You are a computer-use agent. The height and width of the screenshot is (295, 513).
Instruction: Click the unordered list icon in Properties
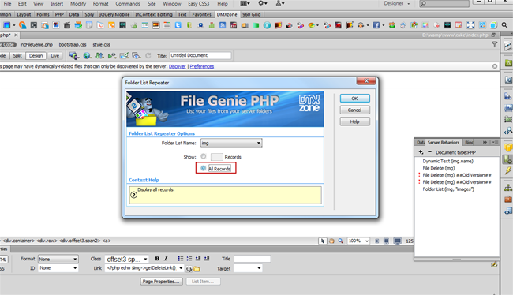(x=180, y=259)
